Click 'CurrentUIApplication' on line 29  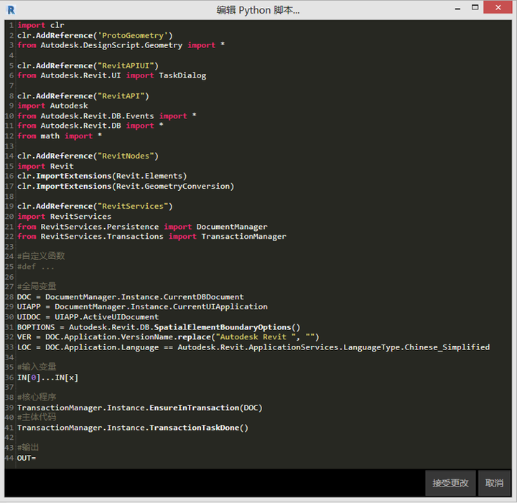220,306
